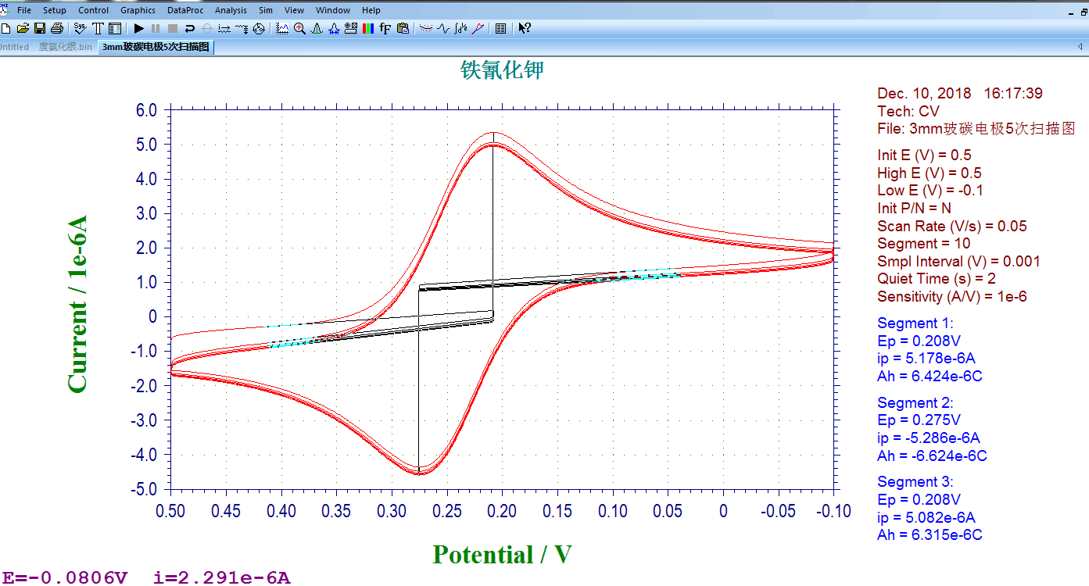Screen dimensions: 1089x586
Task: Open the Help menu
Action: [x=371, y=10]
